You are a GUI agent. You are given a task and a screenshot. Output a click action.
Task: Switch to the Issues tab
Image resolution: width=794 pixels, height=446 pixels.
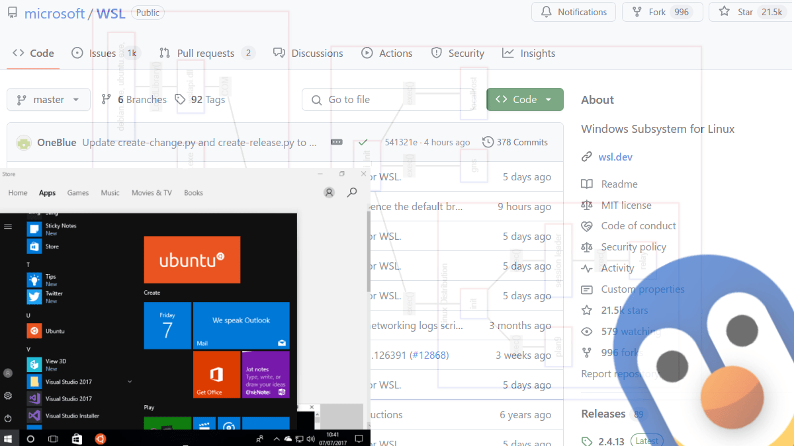pyautogui.click(x=106, y=54)
